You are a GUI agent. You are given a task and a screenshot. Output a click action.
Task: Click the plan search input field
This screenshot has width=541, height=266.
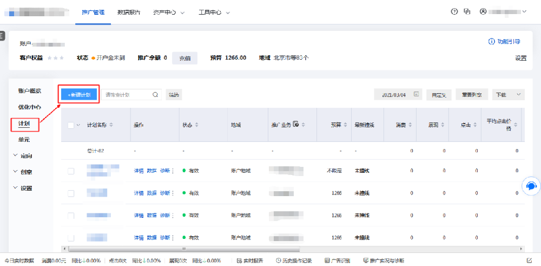click(x=126, y=94)
